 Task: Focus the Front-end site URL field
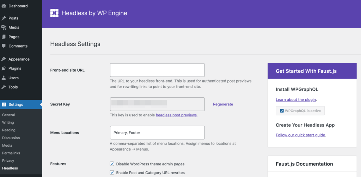(x=157, y=70)
